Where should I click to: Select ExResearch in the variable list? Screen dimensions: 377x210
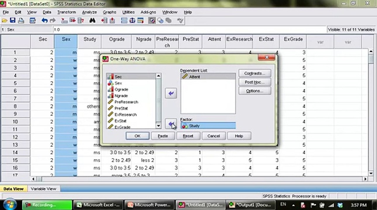131,114
